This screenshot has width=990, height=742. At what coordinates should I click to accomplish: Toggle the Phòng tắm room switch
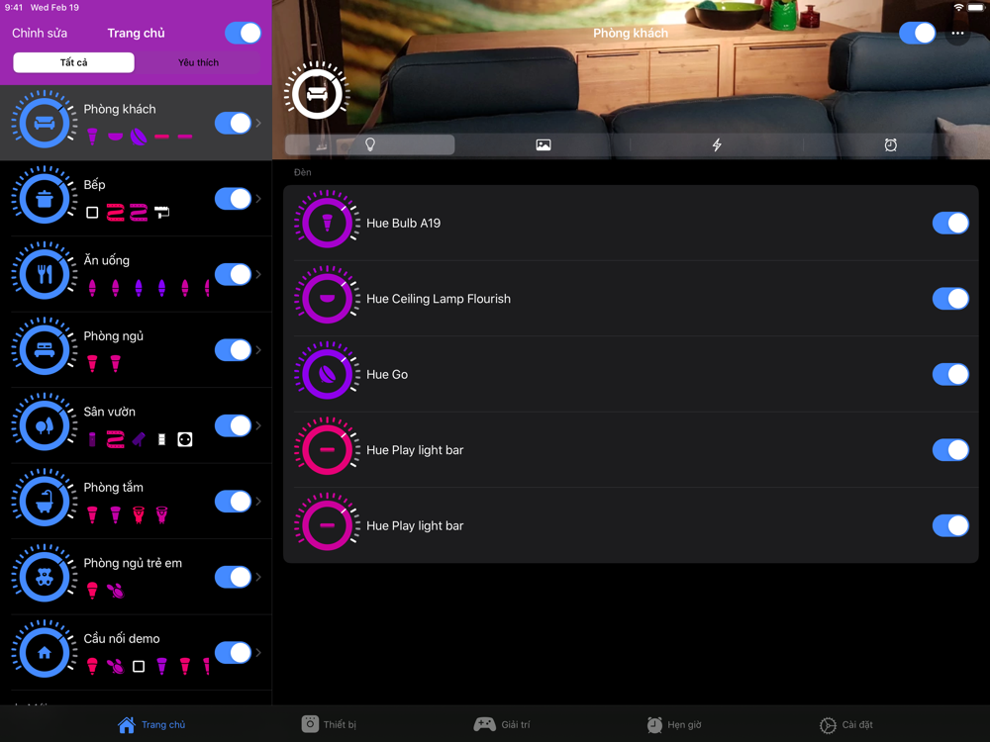coord(233,502)
